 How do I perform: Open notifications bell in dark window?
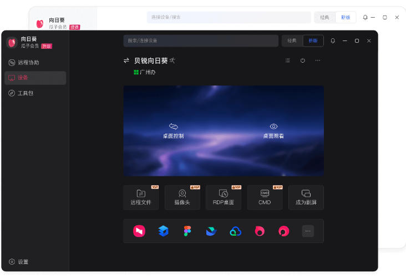333,41
